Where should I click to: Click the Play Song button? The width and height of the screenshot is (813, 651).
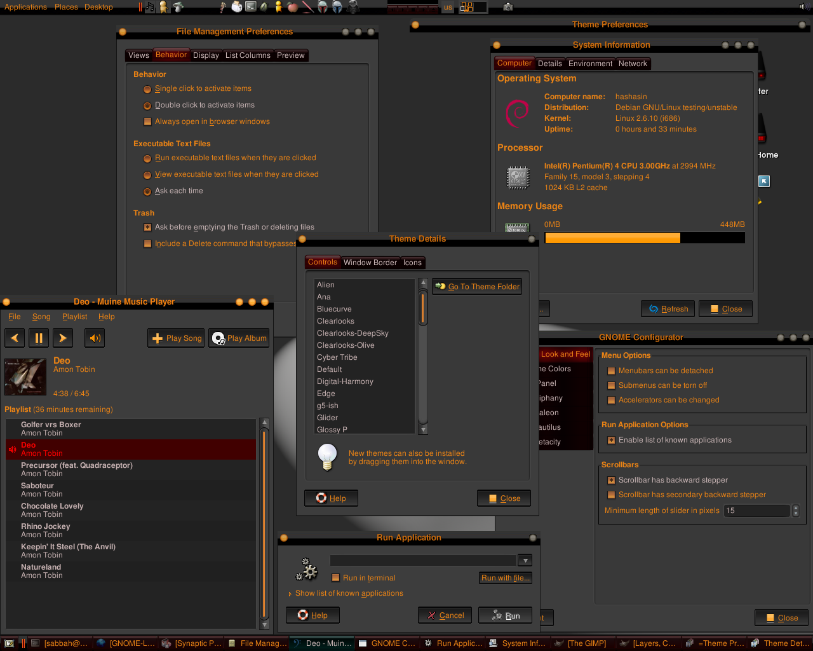(177, 338)
